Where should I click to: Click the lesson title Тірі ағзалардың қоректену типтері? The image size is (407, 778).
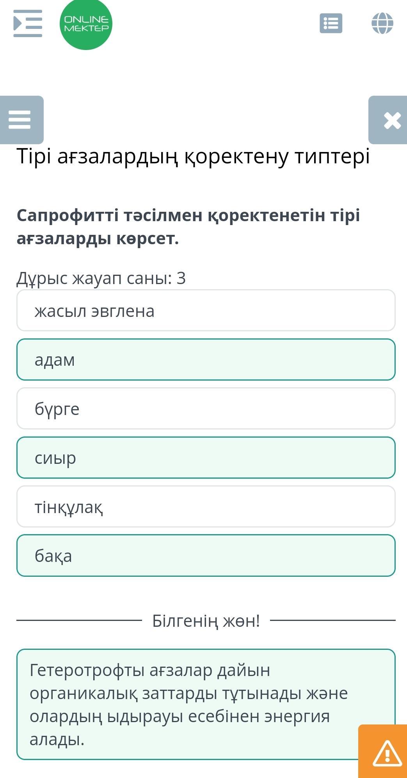click(193, 156)
